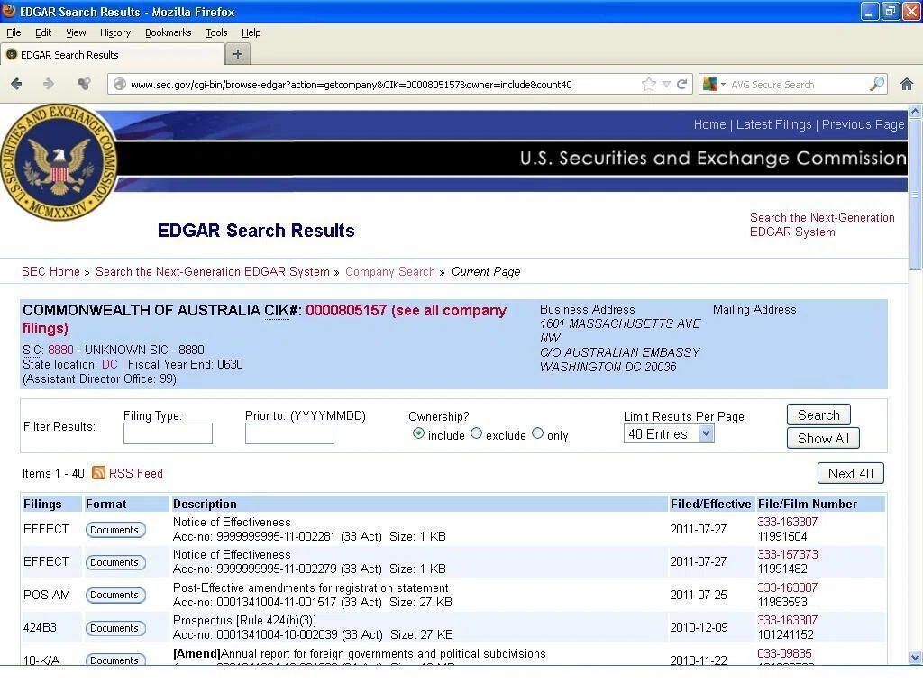Open CIK 0000805157 see all company filings link
This screenshot has width=923, height=692.
pyautogui.click(x=406, y=310)
